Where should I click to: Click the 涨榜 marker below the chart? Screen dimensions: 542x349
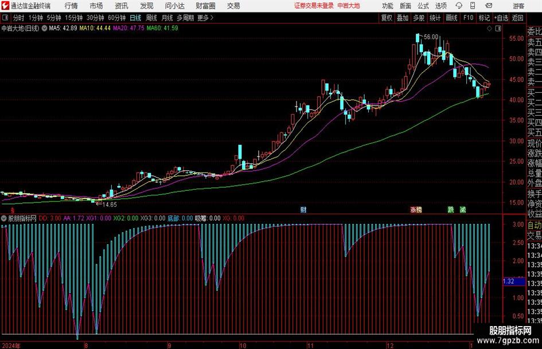tap(416, 210)
